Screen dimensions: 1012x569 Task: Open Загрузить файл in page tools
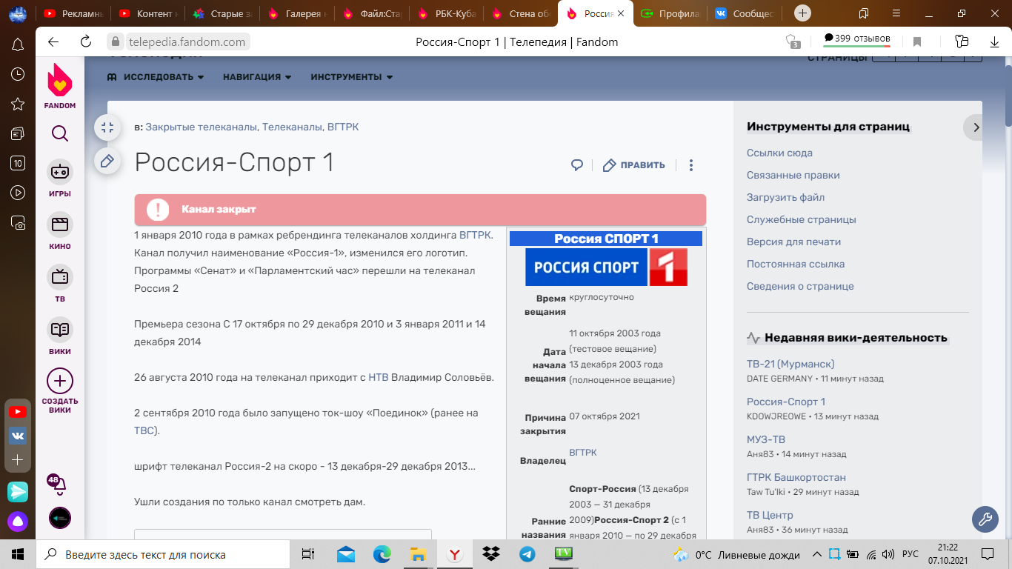click(785, 198)
